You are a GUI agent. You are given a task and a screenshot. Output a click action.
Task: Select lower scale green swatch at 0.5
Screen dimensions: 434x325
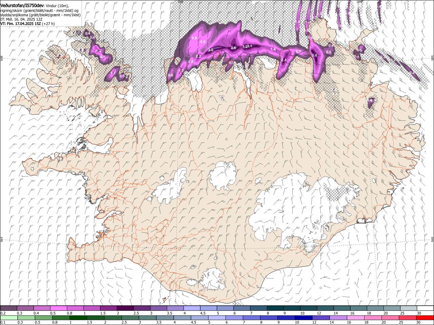click(43, 318)
